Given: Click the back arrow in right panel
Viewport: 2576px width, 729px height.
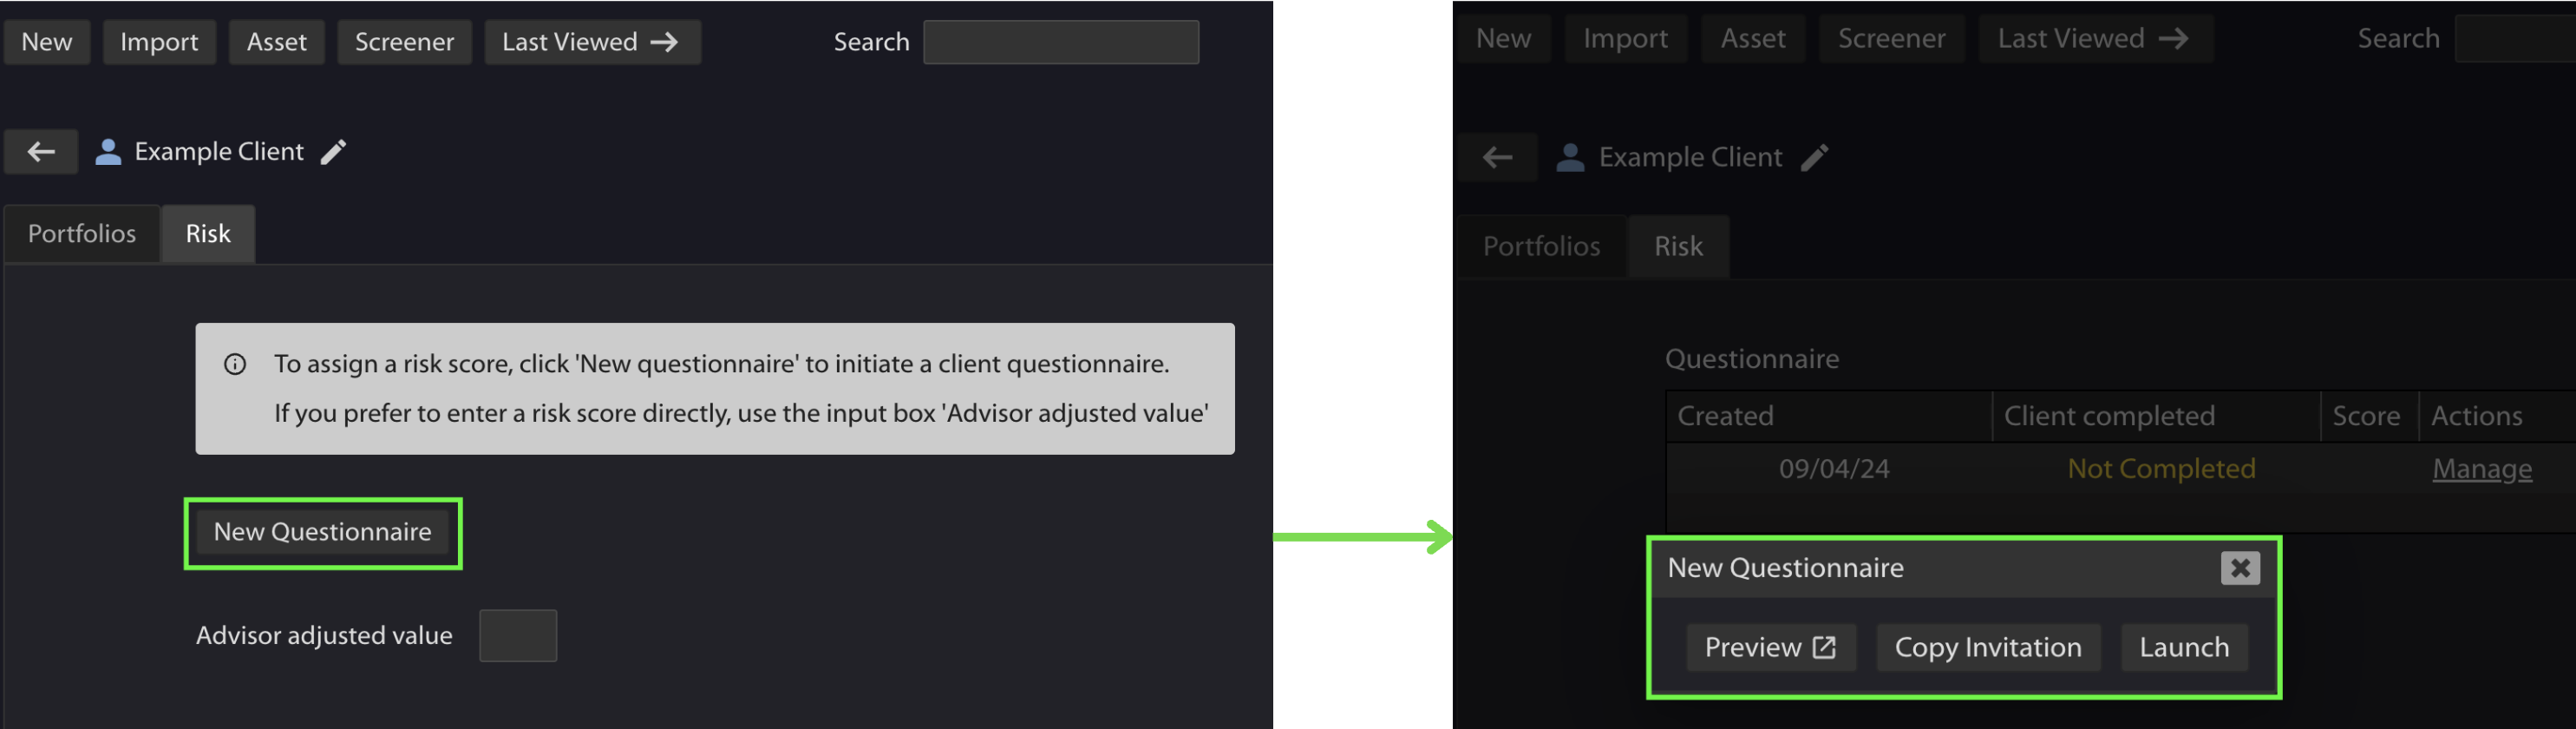Looking at the screenshot, I should click(1497, 157).
